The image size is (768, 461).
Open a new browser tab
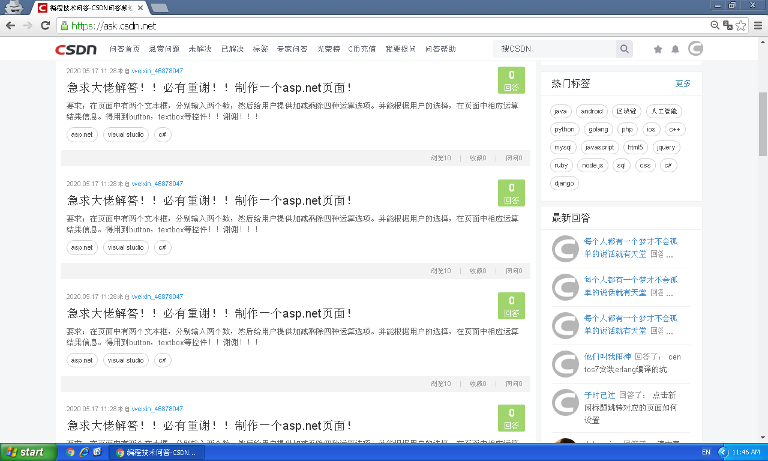[x=159, y=8]
